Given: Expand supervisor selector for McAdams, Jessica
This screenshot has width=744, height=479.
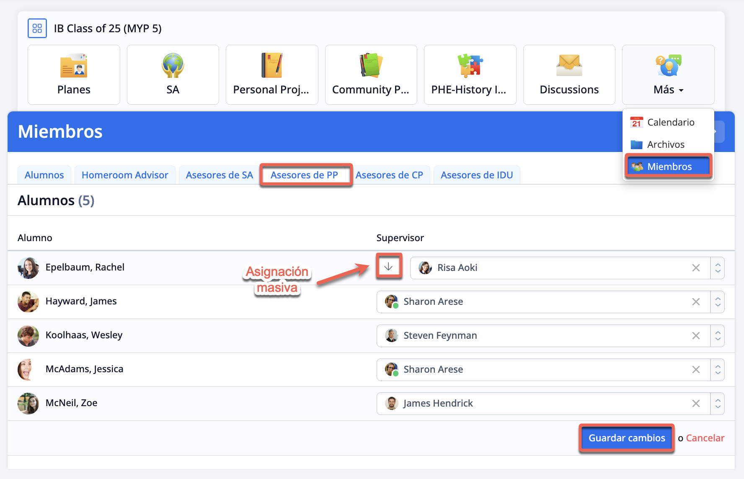Looking at the screenshot, I should coord(718,370).
